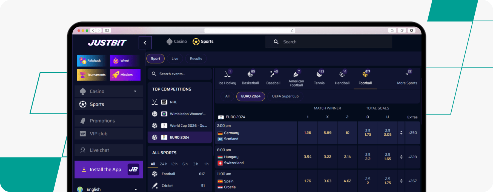
Task: Select All competitions filter chip
Action: 227,96
